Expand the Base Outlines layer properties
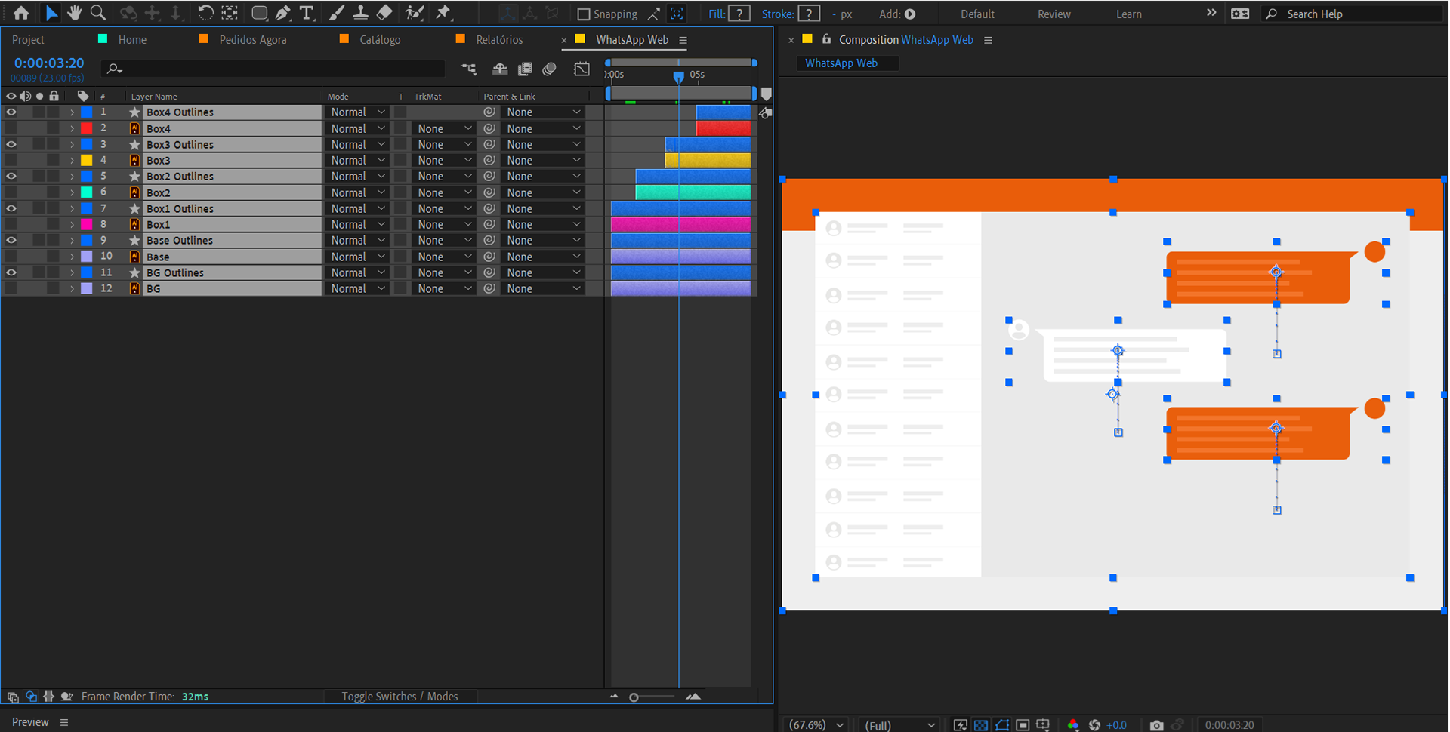Screen dimensions: 1450x732 pos(72,240)
